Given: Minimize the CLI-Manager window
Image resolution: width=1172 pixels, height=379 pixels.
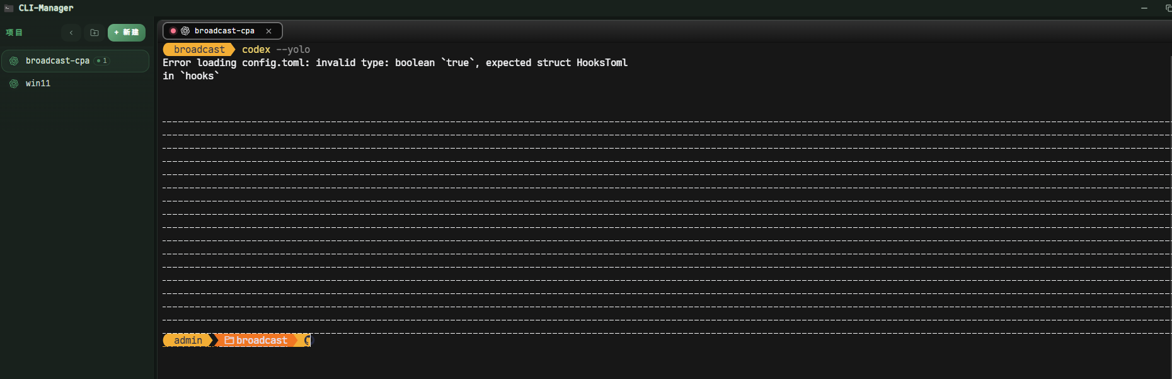Looking at the screenshot, I should tap(1144, 8).
